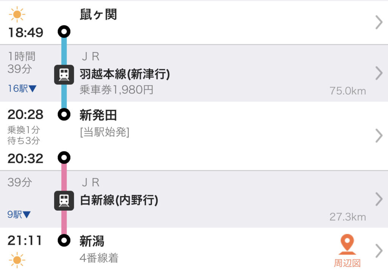
Task: Open the 周辺図 map pin icon
Action: pos(347,245)
